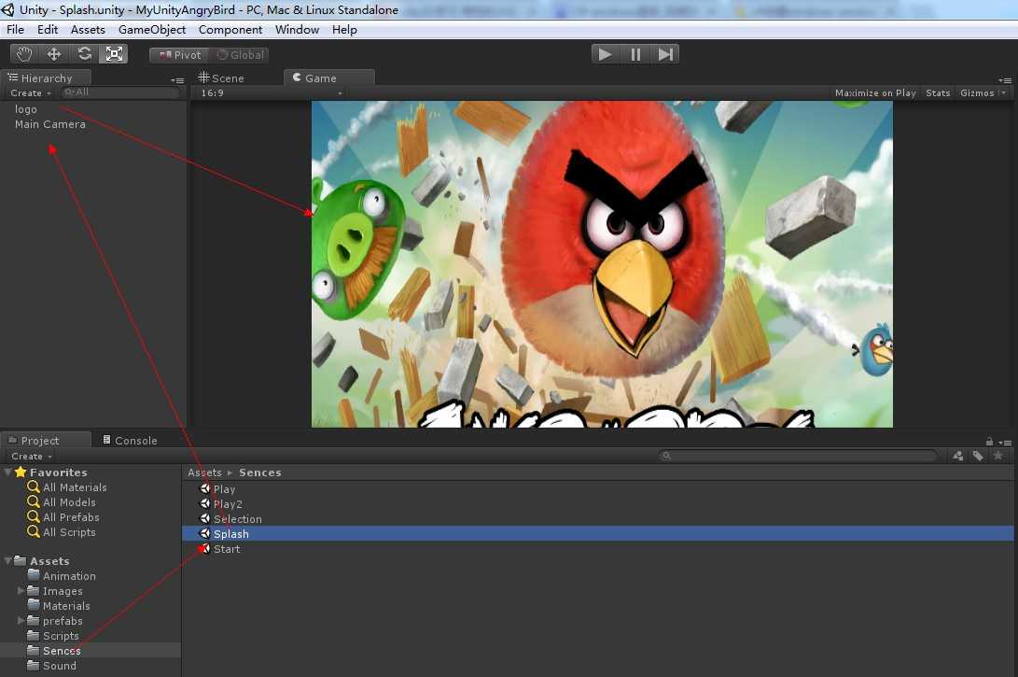Toggle Maximize on Play
The image size is (1018, 677).
tap(875, 92)
